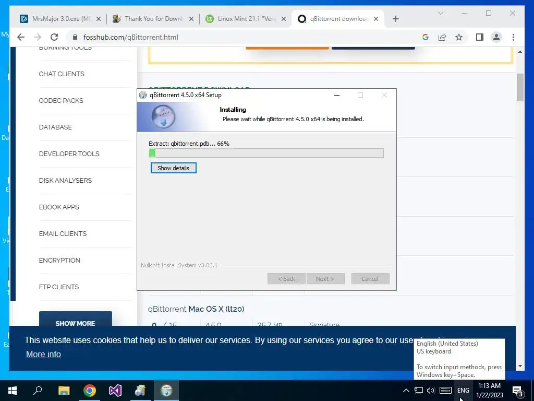The image size is (534, 401).
Task: Open network status tray icon
Action: coord(419,391)
